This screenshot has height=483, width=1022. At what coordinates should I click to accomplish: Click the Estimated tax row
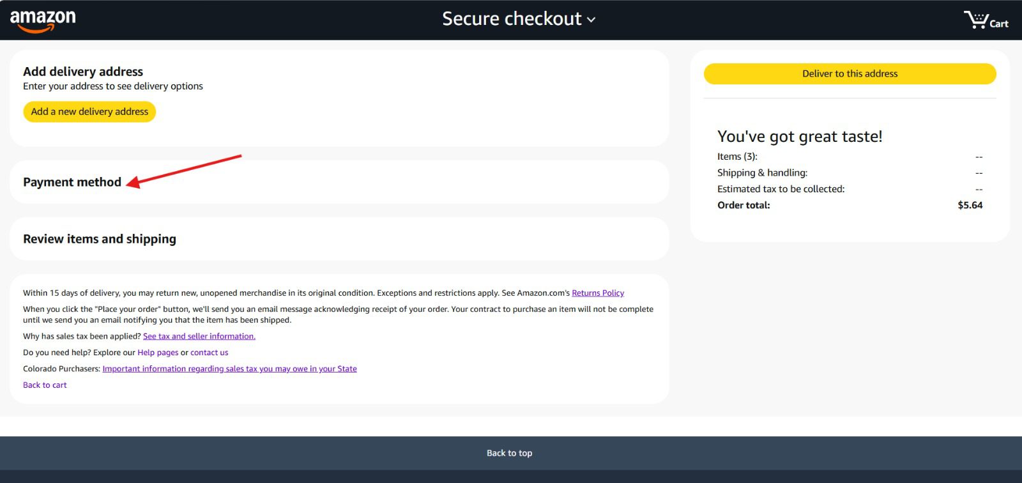[x=850, y=189]
